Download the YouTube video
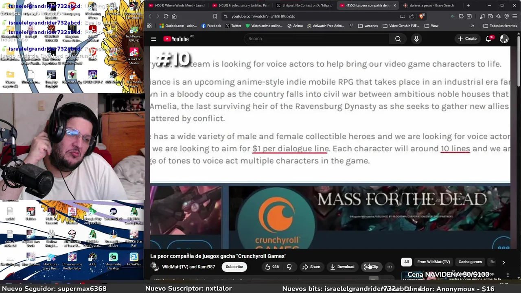521x293 pixels. pos(342,267)
